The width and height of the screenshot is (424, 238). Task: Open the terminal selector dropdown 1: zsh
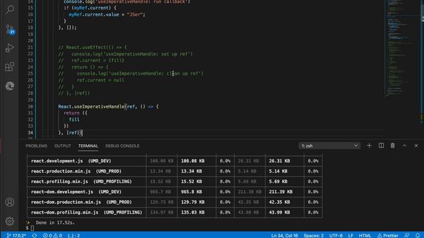329,145
